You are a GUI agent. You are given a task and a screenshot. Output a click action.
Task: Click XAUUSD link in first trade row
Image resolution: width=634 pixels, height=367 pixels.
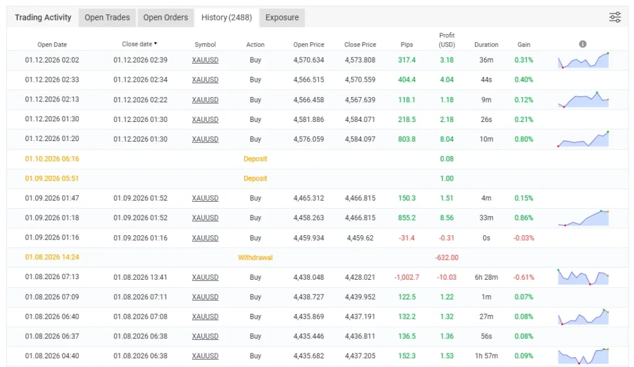click(x=205, y=60)
